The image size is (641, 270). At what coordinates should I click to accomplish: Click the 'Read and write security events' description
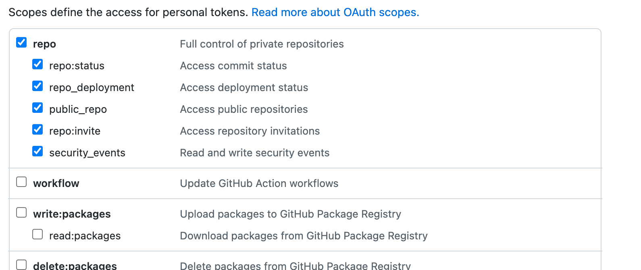click(x=254, y=153)
